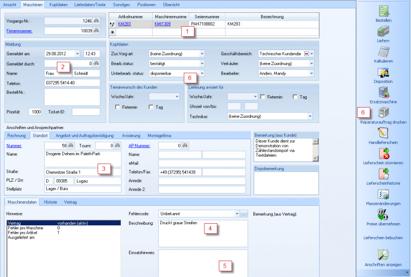
Task: Open the Kalkulieren calculator icon
Action: click(x=383, y=52)
